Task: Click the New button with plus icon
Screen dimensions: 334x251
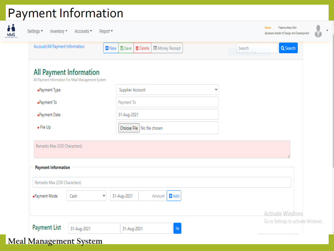Action: [111, 48]
